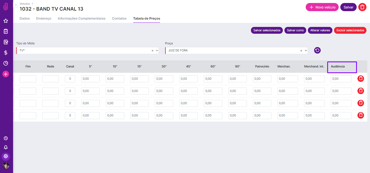The image size is (370, 173).
Task: Click Salvar selecionados
Action: pyautogui.click(x=267, y=30)
